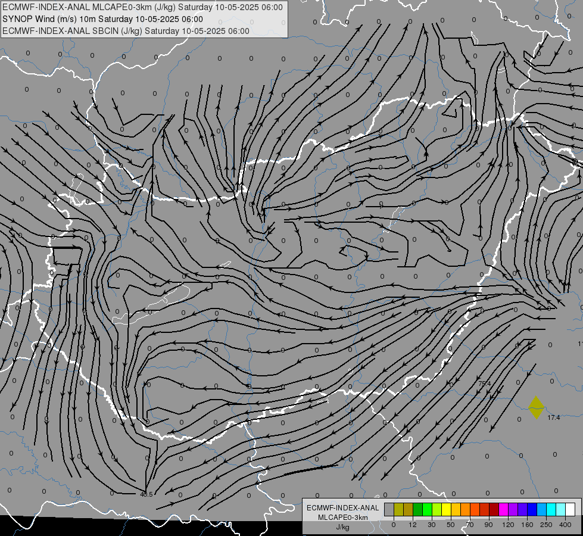Pick the light cyan legend swatch
Image resolution: width=583 pixels, height=536 pixels.
pos(561,509)
